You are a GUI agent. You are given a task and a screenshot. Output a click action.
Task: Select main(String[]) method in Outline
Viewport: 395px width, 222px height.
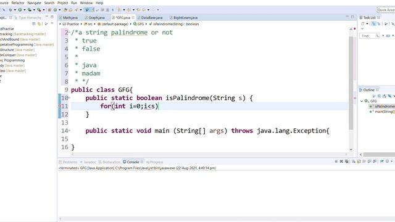383,112
